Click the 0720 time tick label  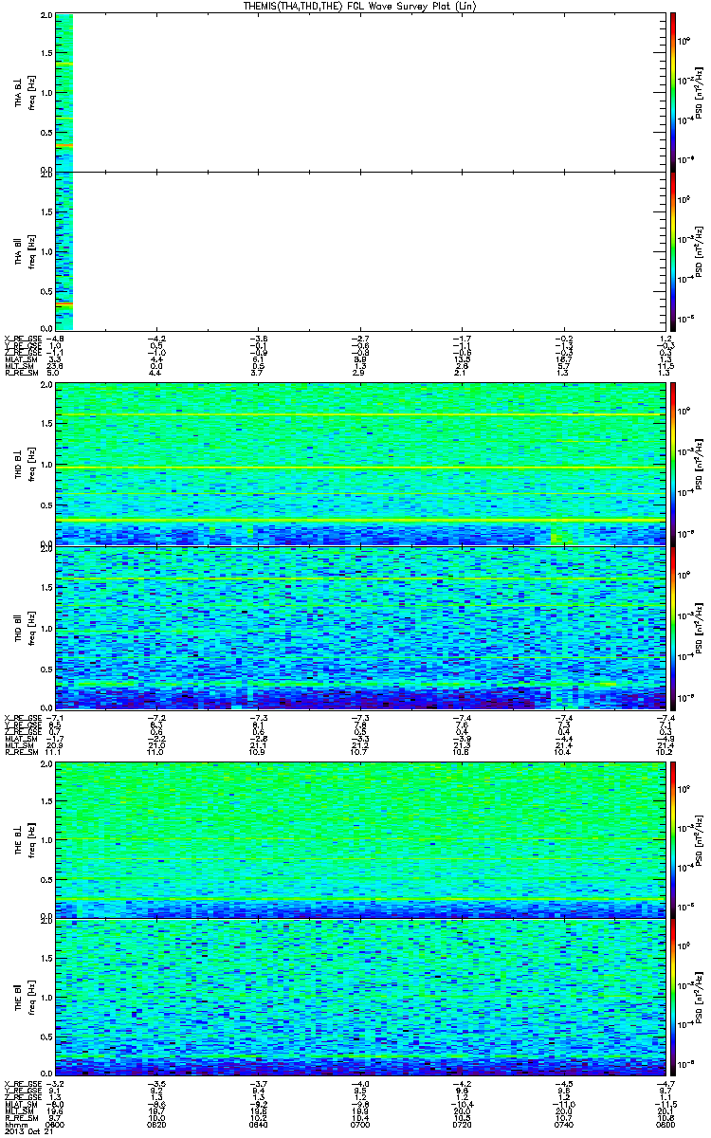click(x=463, y=1124)
